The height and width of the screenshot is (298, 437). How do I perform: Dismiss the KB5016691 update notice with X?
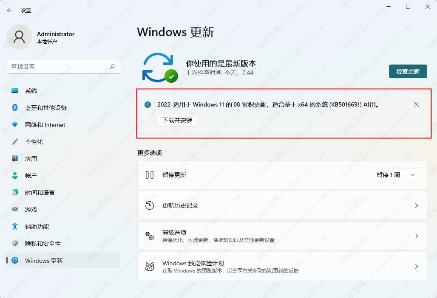417,104
